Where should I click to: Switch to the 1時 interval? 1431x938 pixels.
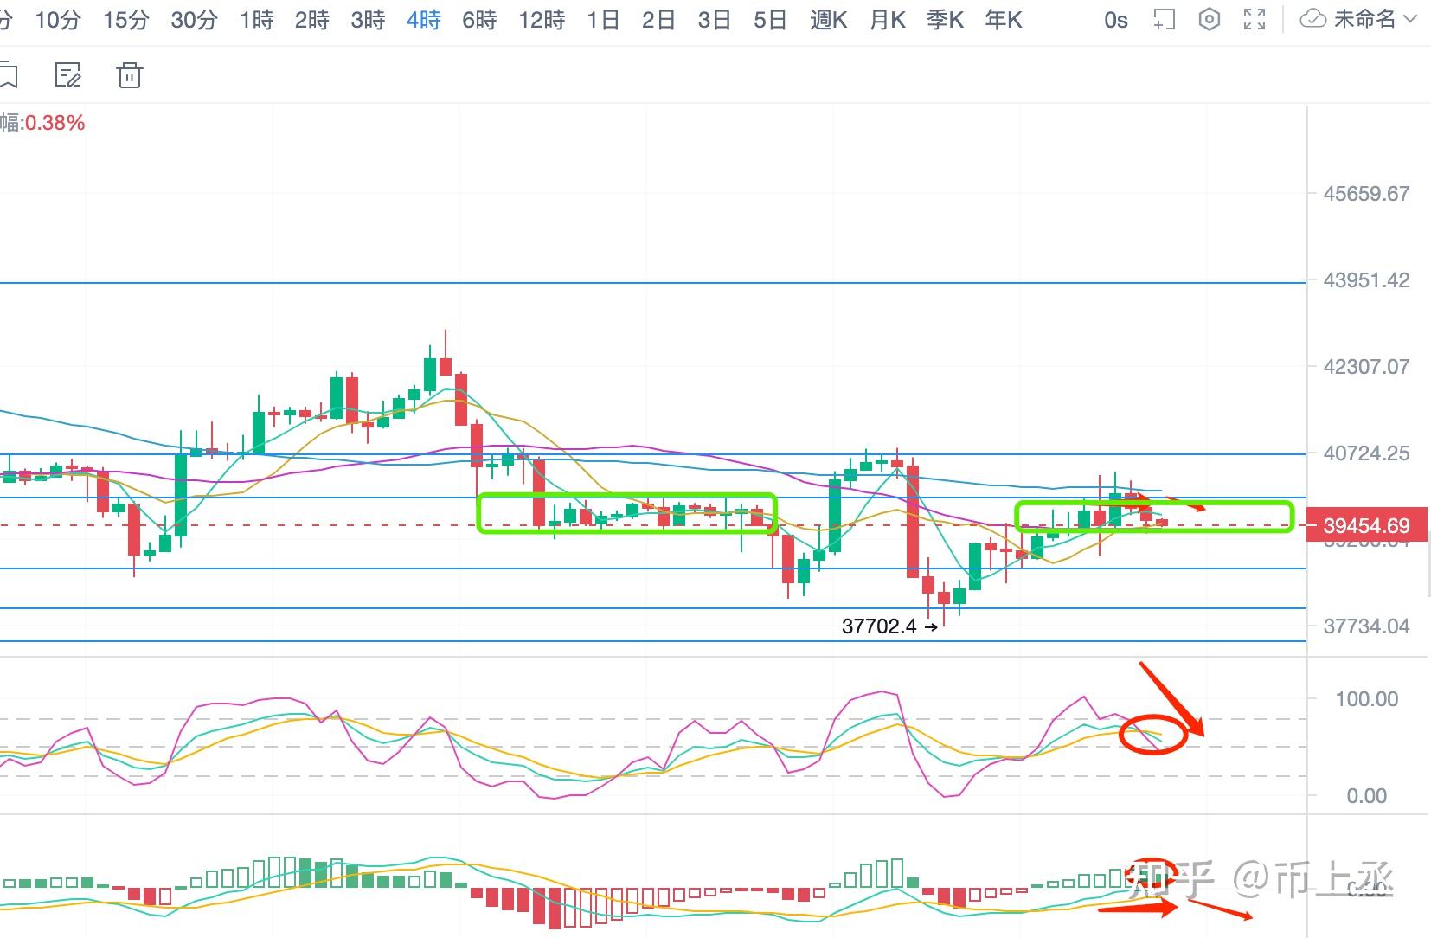click(257, 20)
